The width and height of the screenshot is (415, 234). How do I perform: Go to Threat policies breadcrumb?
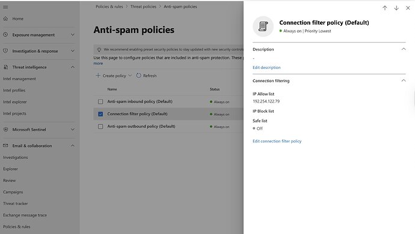[x=143, y=7]
